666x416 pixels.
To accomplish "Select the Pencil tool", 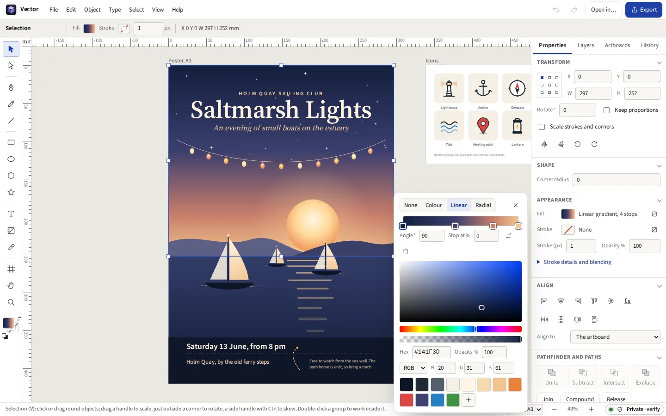I will coord(11,104).
